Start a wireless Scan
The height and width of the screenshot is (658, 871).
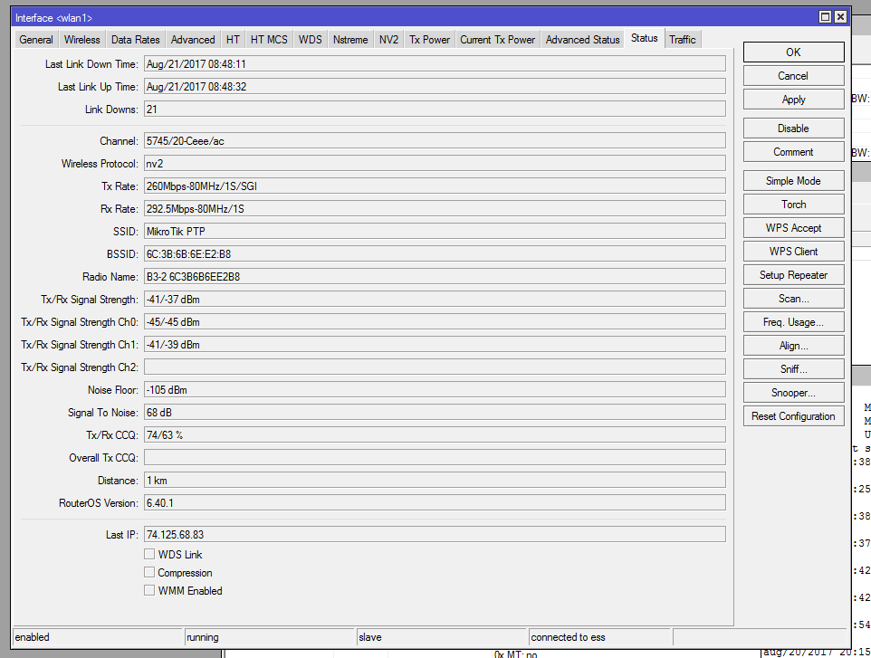793,298
